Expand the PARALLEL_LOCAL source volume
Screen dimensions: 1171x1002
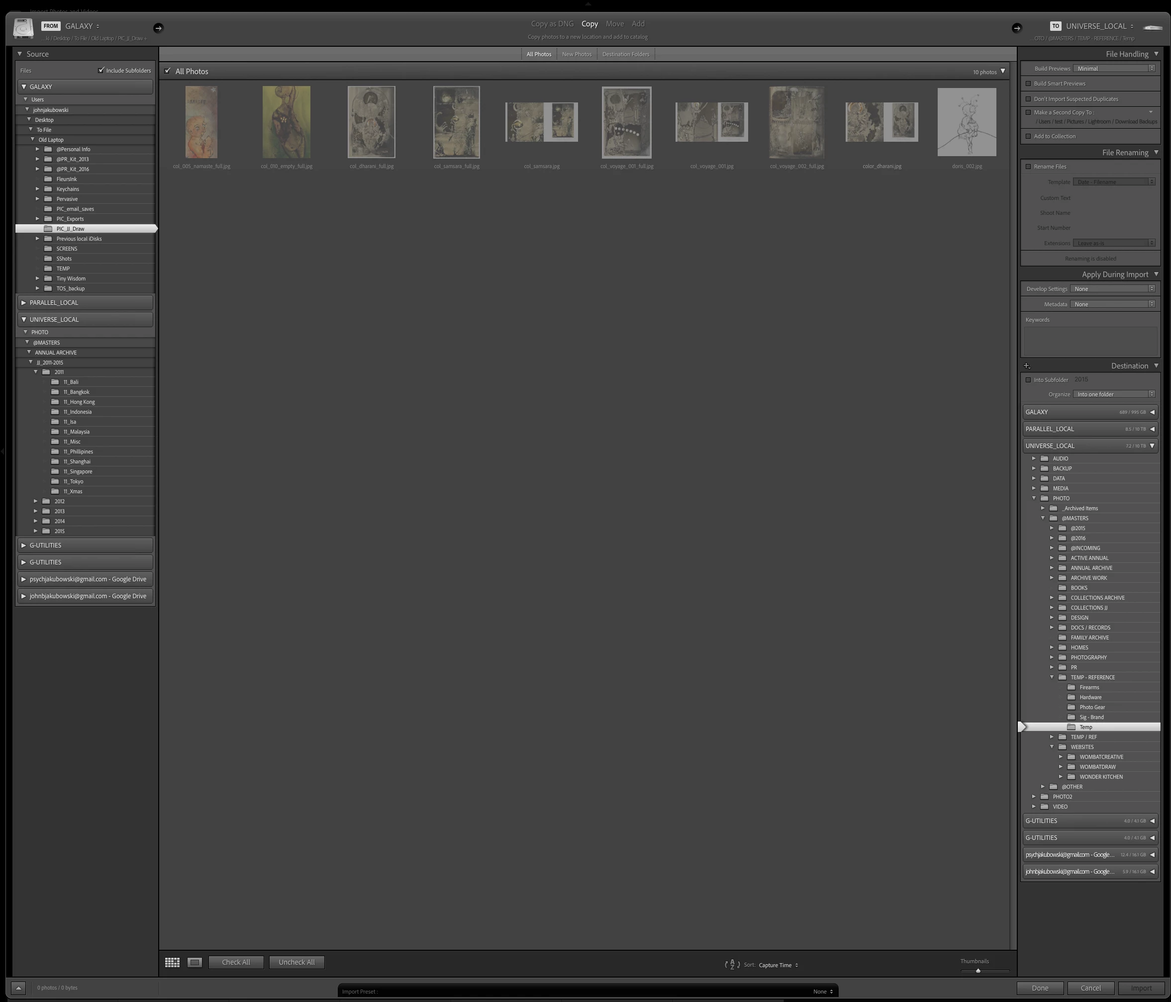[x=24, y=303]
